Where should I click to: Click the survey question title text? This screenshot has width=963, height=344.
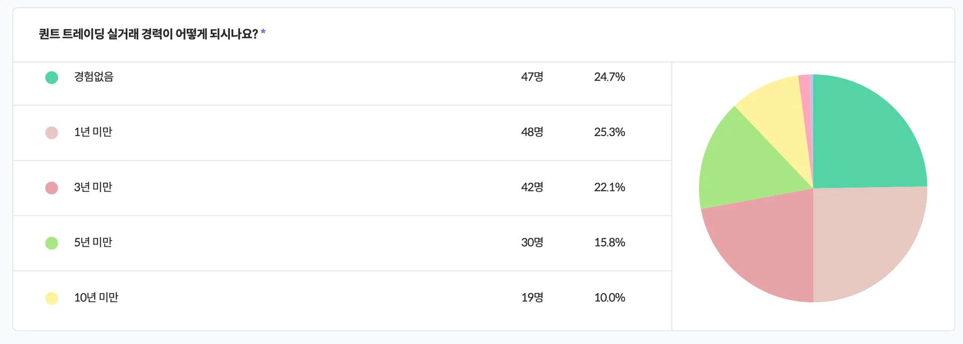[x=148, y=34]
